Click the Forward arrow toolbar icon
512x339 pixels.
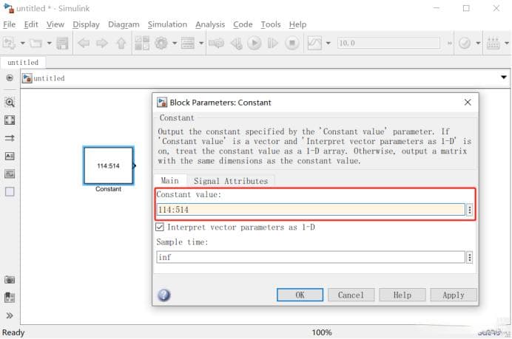[x=102, y=43]
